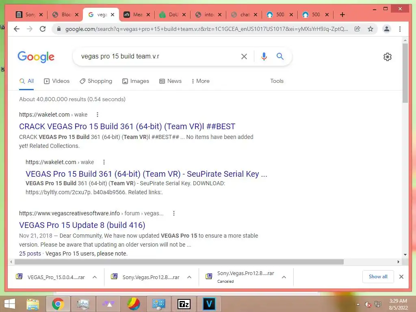Click the horizontal scroll right arrow
Image resolution: width=416 pixels, height=312 pixels.
[398, 262]
